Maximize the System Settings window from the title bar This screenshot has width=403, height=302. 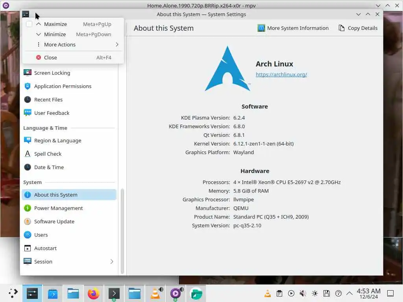point(368,14)
